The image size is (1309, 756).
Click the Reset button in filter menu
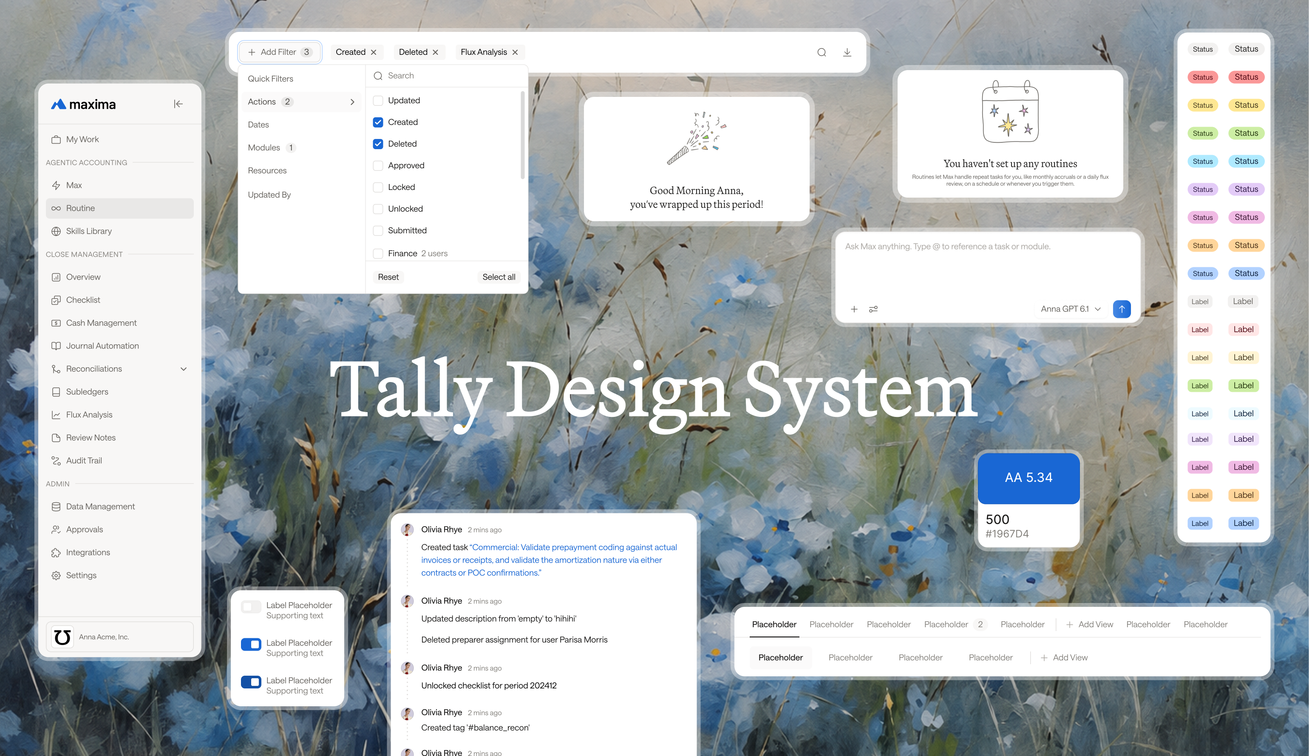(388, 277)
